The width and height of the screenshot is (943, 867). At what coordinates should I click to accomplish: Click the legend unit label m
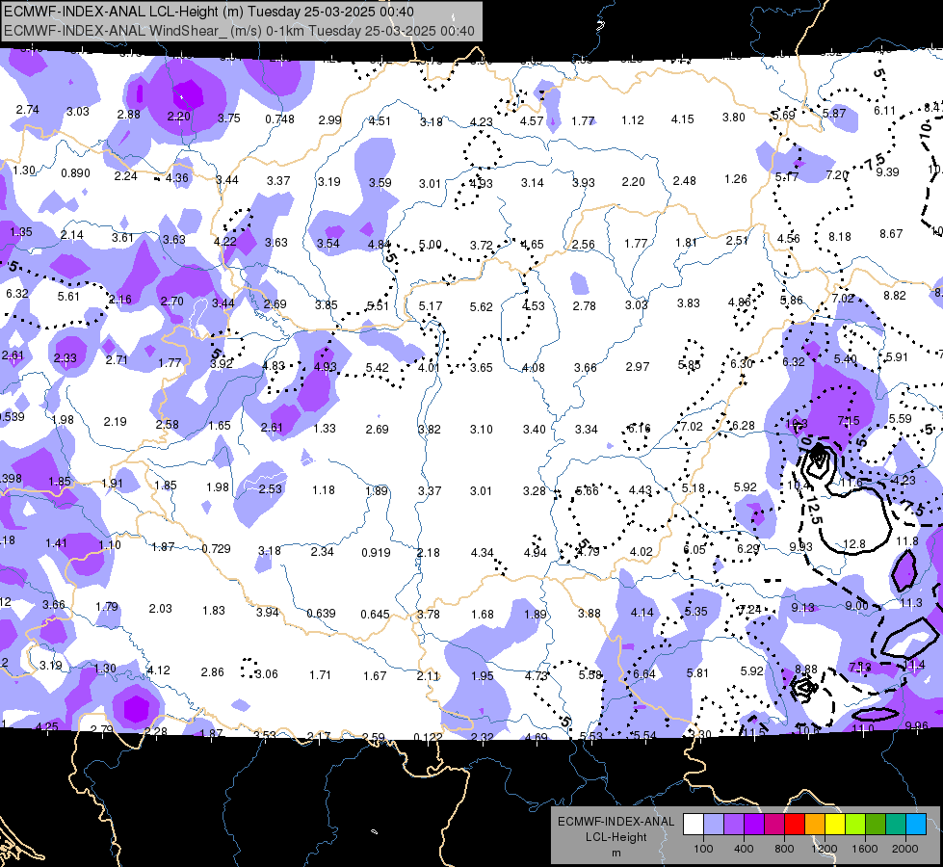(x=616, y=854)
